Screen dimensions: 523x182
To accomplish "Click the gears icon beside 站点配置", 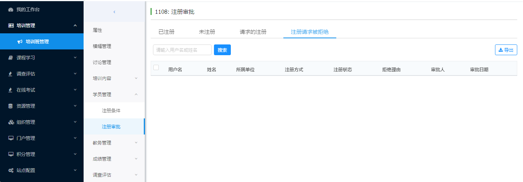I will tap(11, 171).
